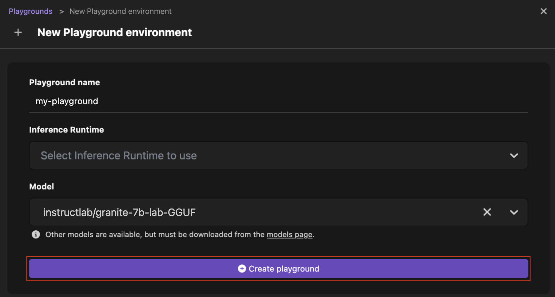555x297 pixels.
Task: Click New Playground environment in the breadcrumb
Action: coord(120,11)
